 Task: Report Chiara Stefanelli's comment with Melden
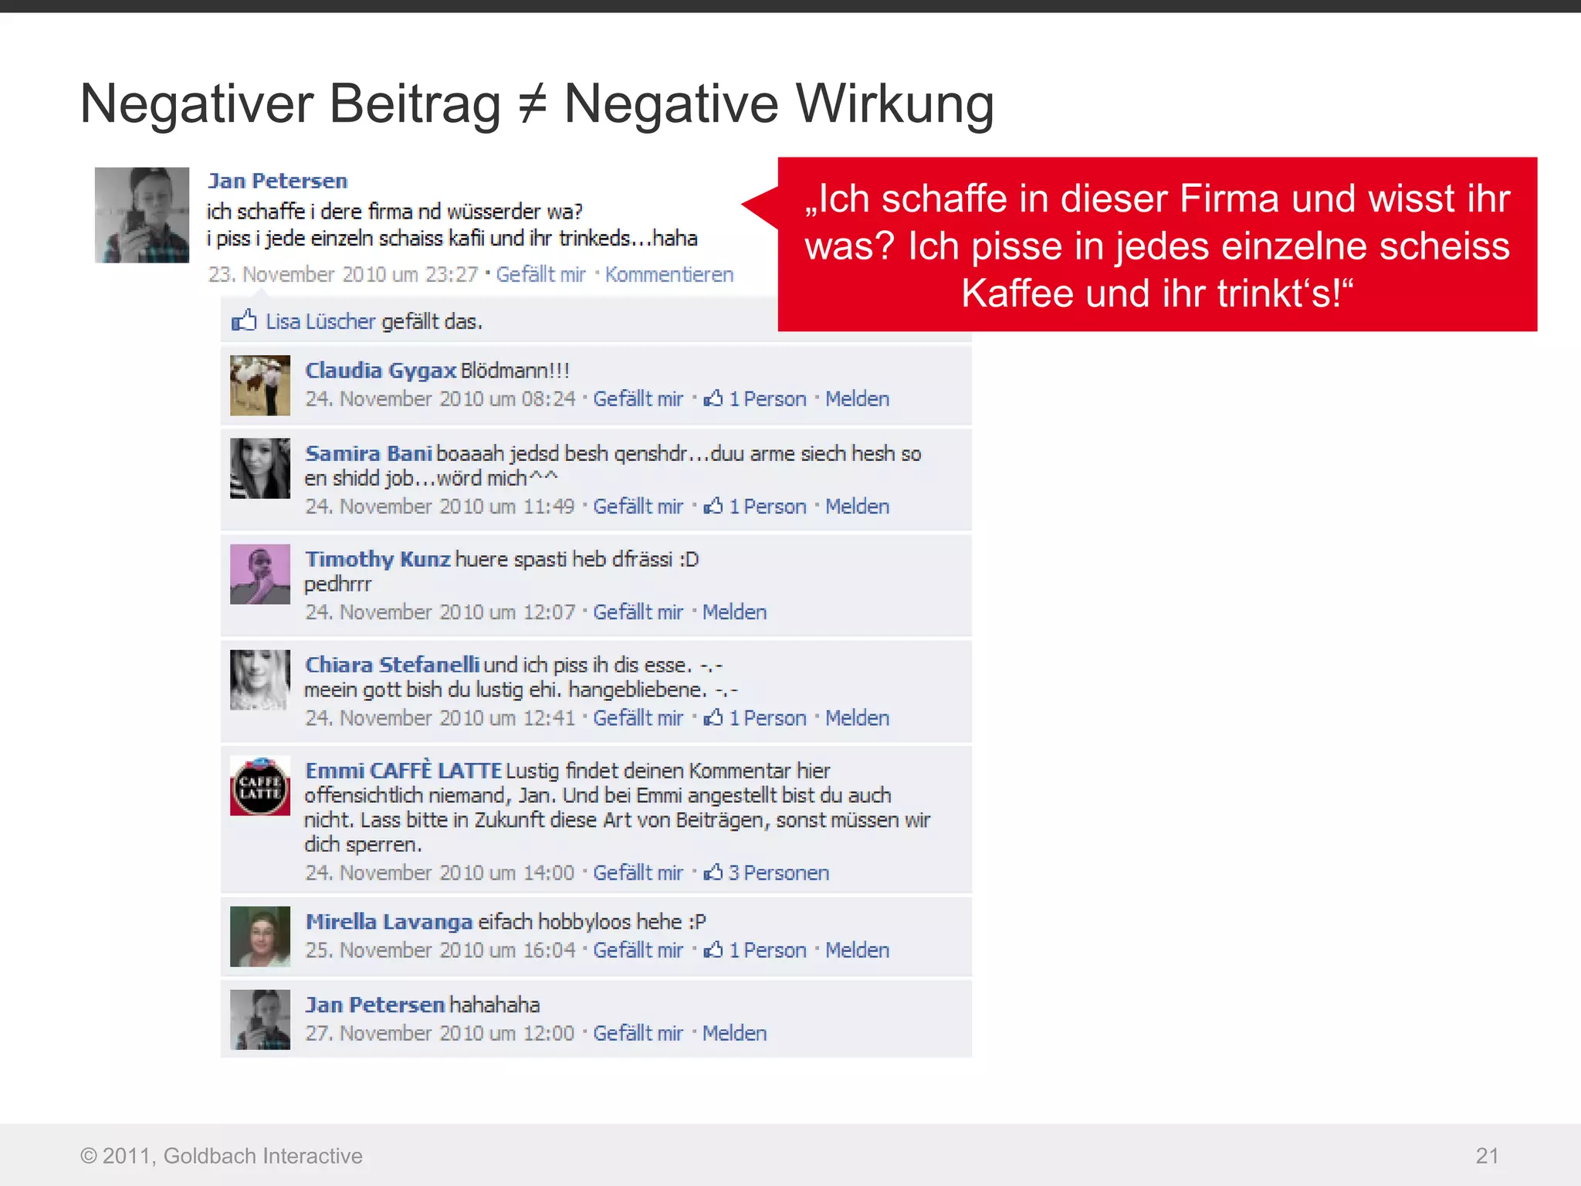(x=857, y=717)
